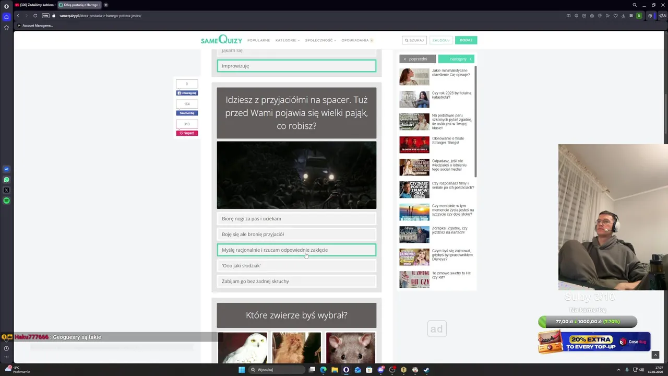Screen dimensions: 668x376
Task: Open the Opera main menu logo
Action: [x=6, y=6]
